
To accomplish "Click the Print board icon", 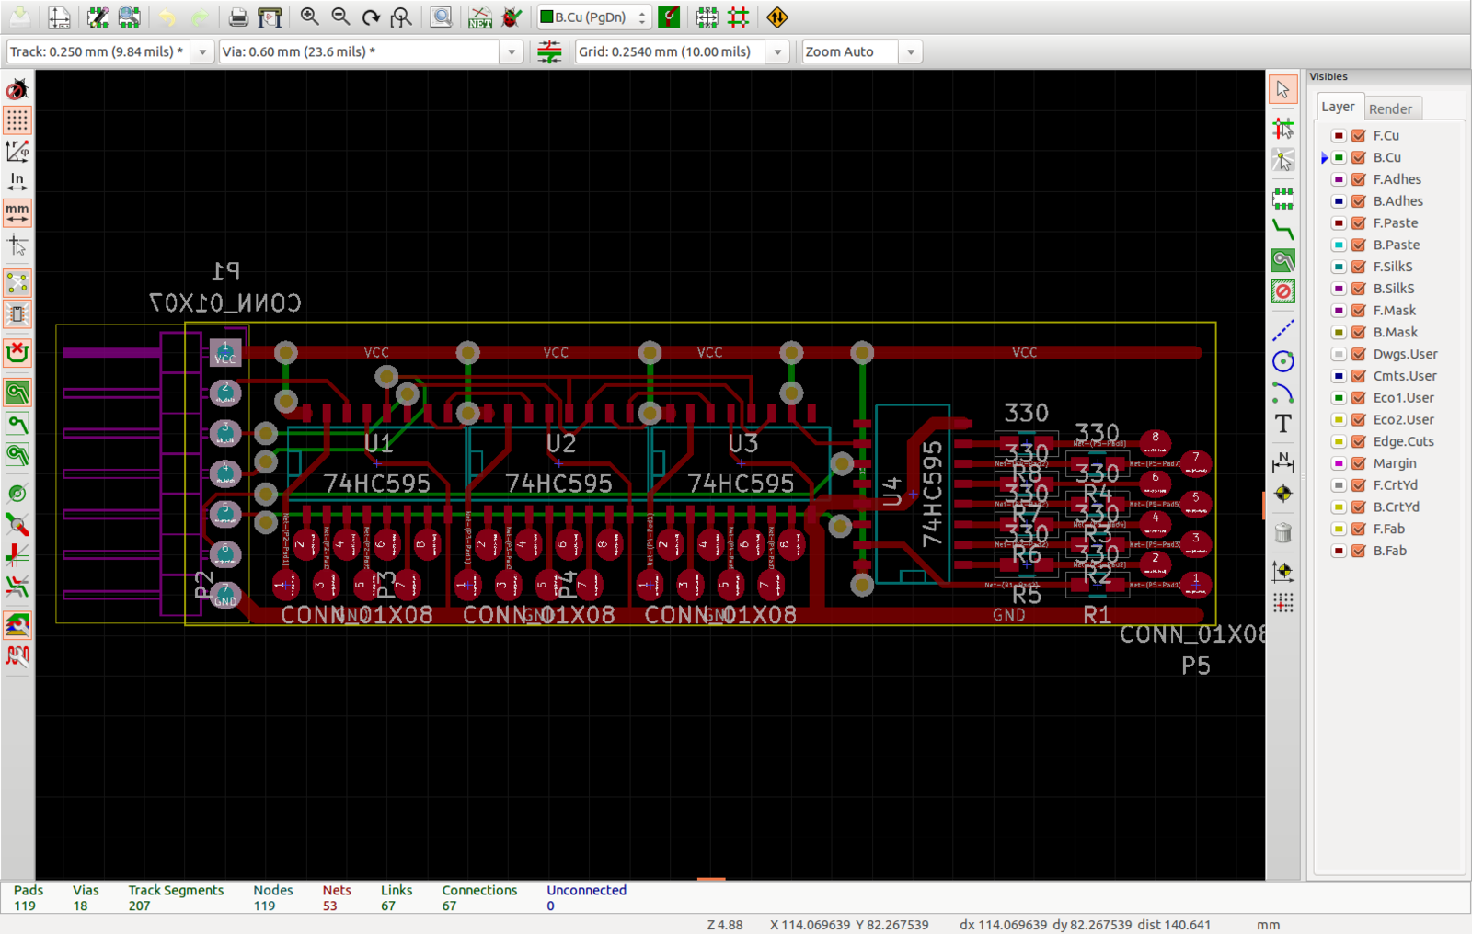I will click(238, 17).
